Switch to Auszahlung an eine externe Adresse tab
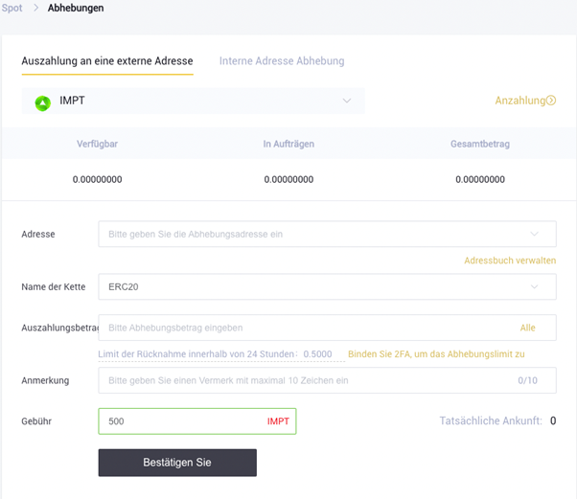 107,60
